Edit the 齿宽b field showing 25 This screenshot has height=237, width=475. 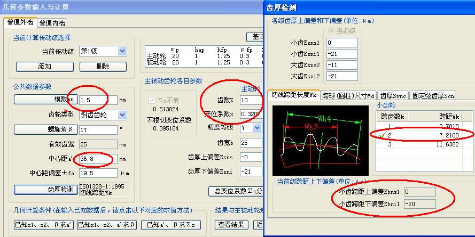[251, 143]
